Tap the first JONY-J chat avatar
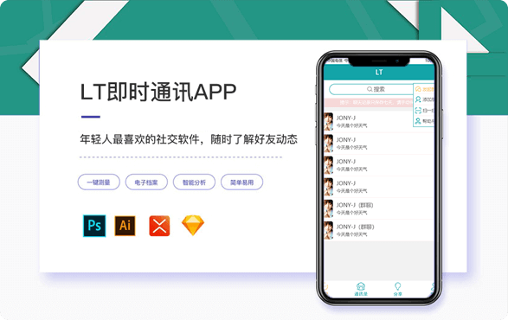Screen dimensions: 508x320 point(329,121)
